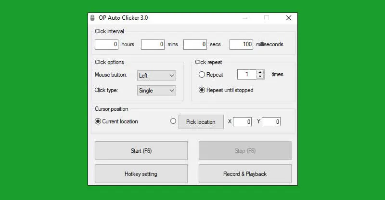Open the Click type dropdown
Screen dimensions: 385x200
[x=156, y=90]
